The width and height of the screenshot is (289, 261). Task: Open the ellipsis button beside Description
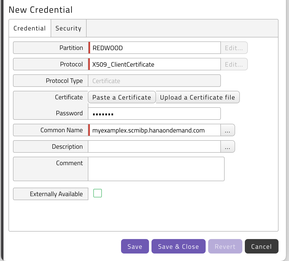pos(228,146)
